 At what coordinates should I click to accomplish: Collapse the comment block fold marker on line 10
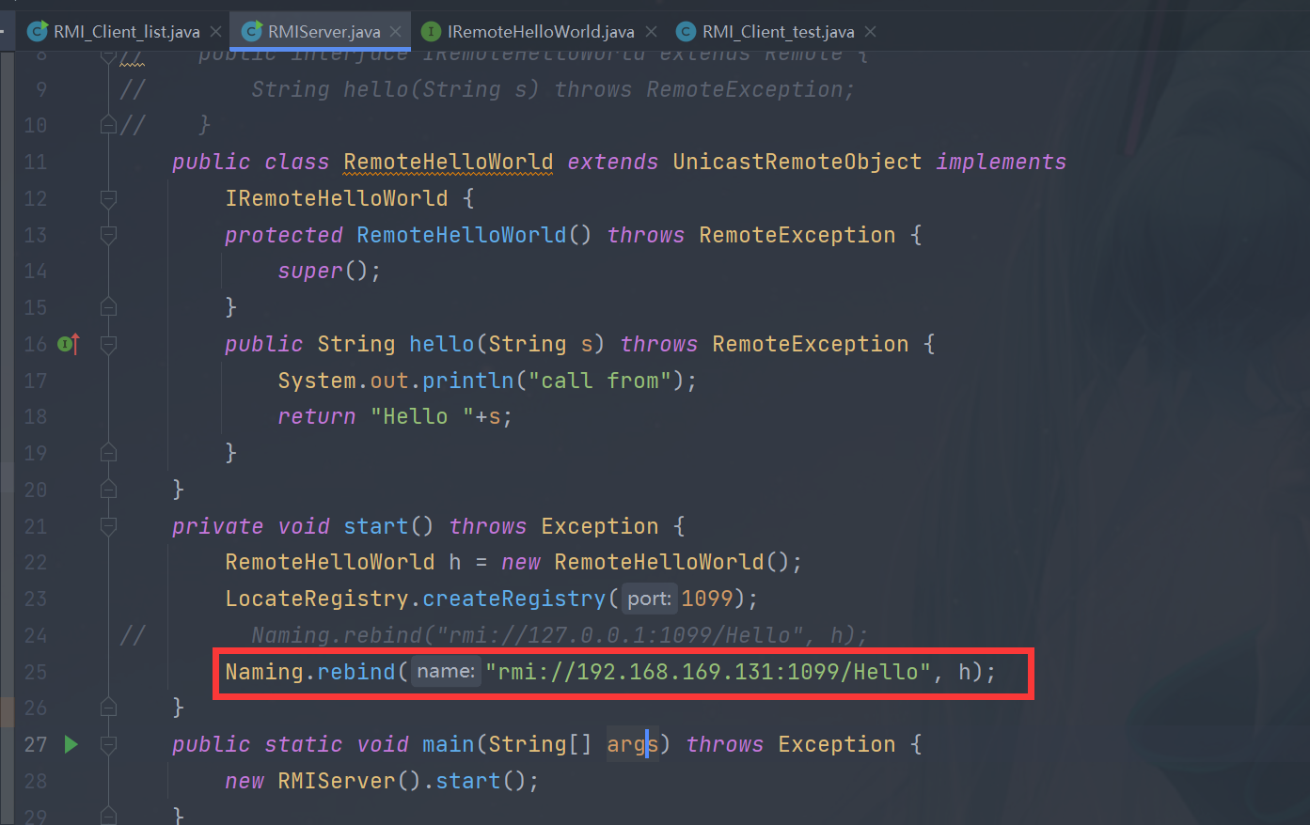(108, 125)
